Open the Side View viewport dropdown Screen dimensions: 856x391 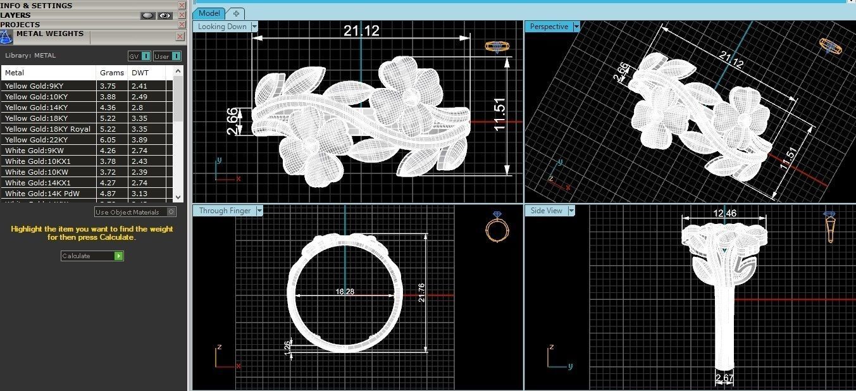click(571, 211)
